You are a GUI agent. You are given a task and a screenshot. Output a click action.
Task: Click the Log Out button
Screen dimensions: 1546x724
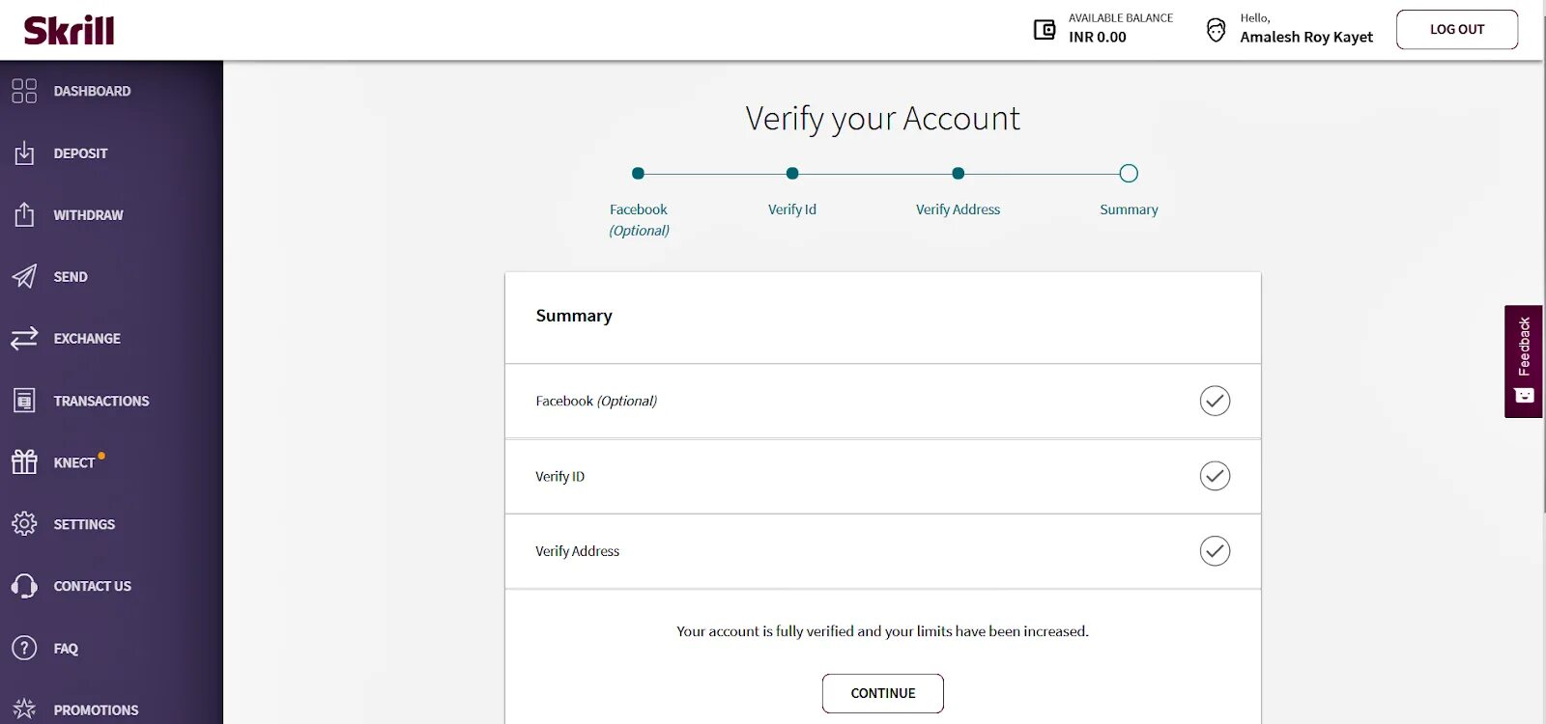(1456, 30)
